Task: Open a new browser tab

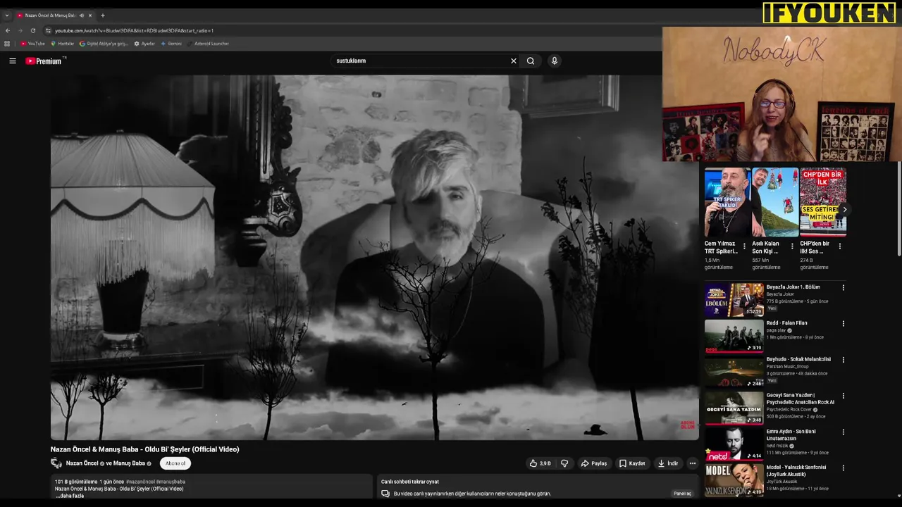Action: [x=103, y=15]
